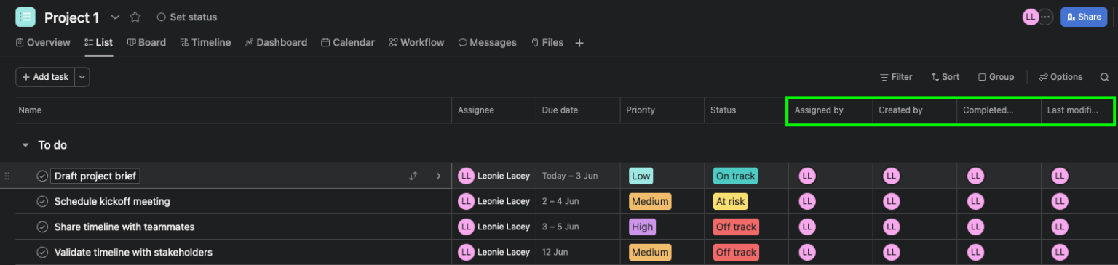Viewport: 1118px width, 265px height.
Task: Add a new tab with plus icon
Action: point(579,44)
